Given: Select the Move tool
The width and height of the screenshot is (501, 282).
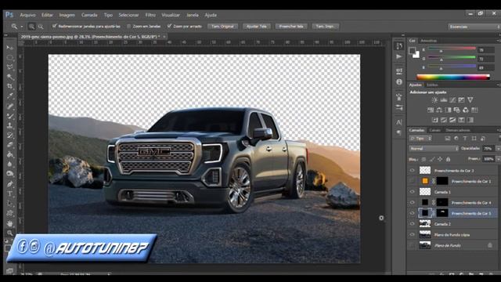Looking at the screenshot, I should tap(10, 48).
